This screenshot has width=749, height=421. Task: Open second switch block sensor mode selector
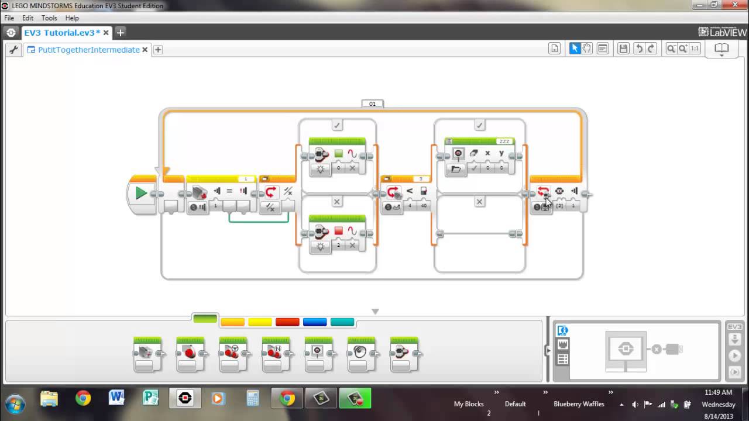pyautogui.click(x=392, y=207)
